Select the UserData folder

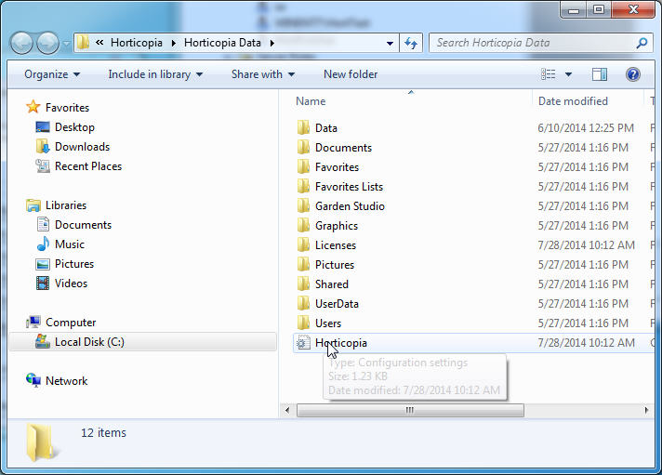point(327,304)
